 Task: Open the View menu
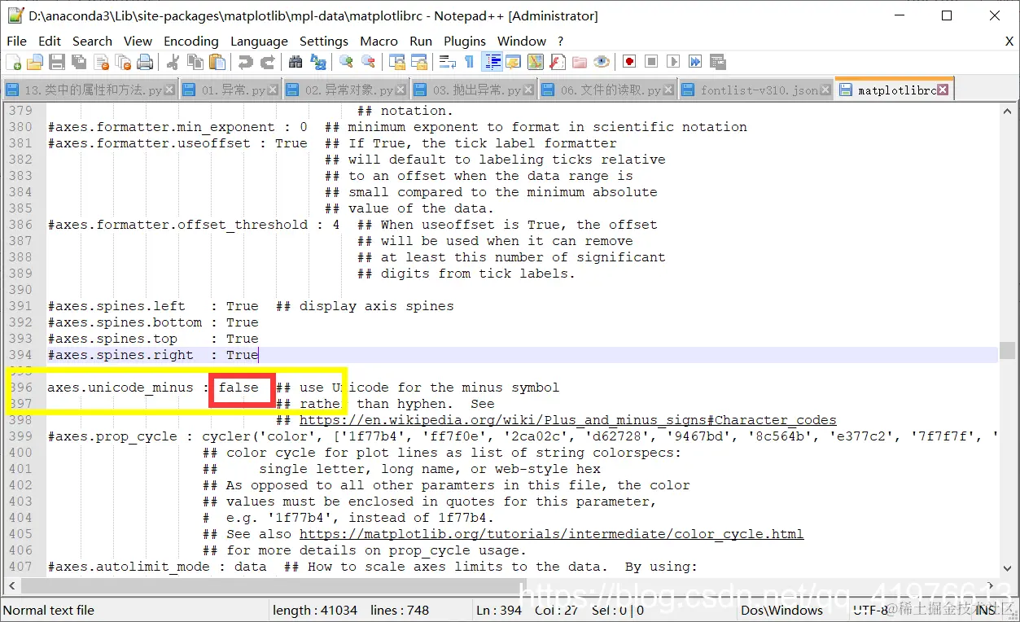click(138, 41)
